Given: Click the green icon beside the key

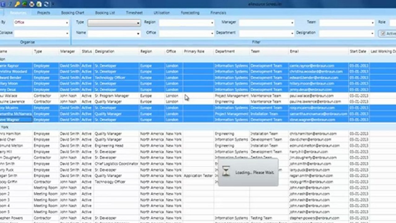Looking at the screenshot, I should point(24,4).
